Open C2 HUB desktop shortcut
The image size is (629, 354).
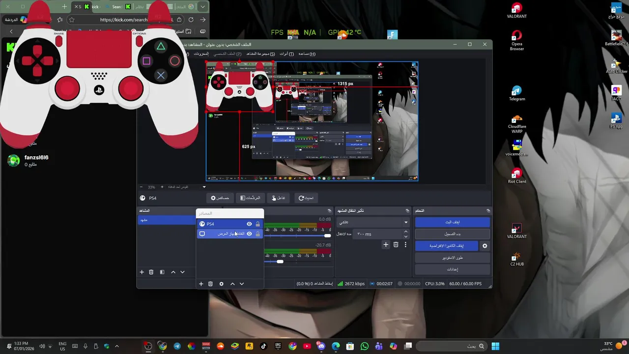pos(516,259)
